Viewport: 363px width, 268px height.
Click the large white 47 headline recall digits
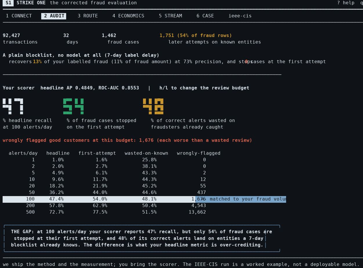pyautogui.click(x=13, y=106)
